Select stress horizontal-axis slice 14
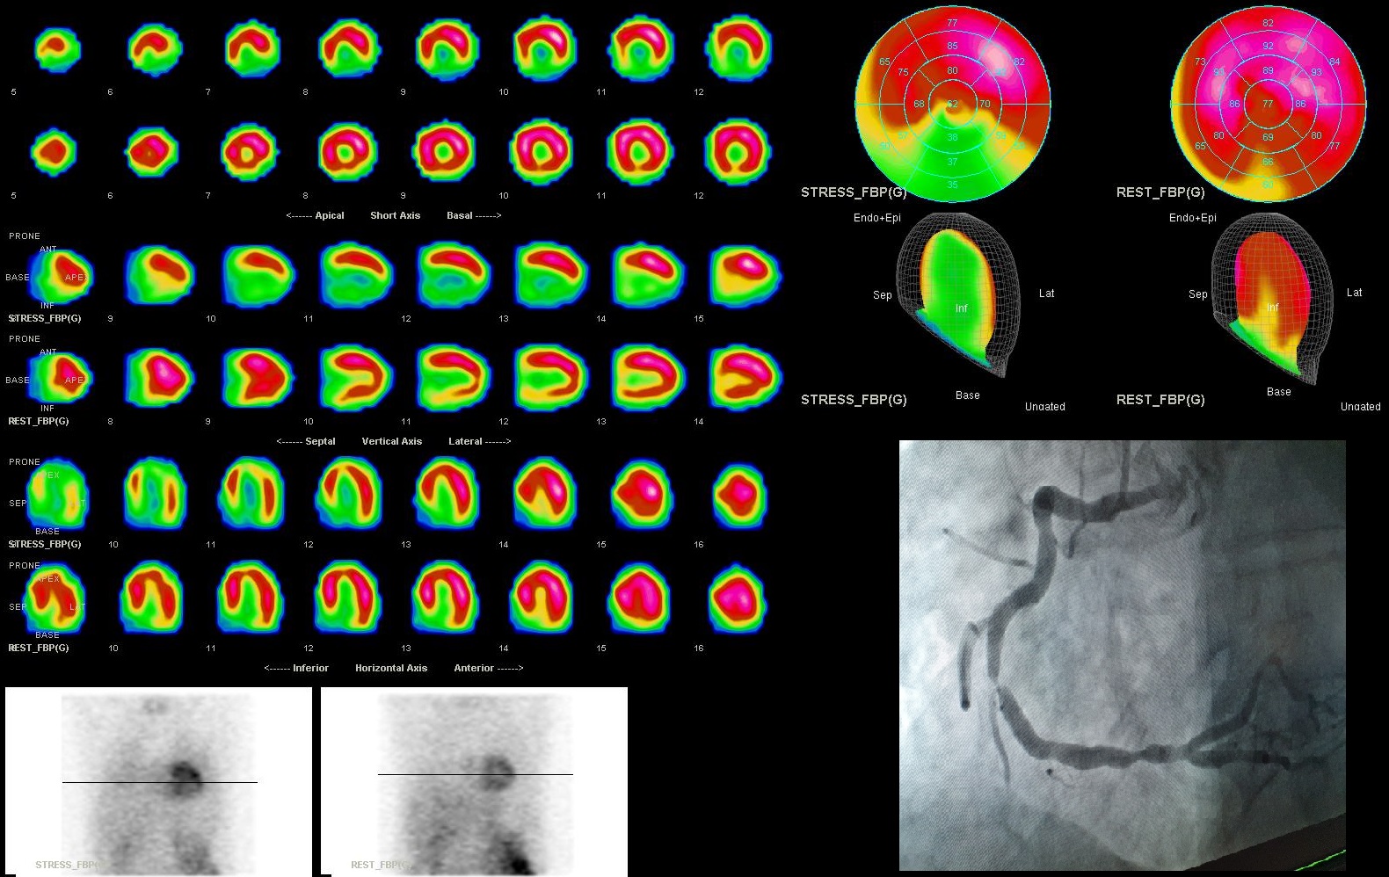The image size is (1389, 877). tap(544, 494)
